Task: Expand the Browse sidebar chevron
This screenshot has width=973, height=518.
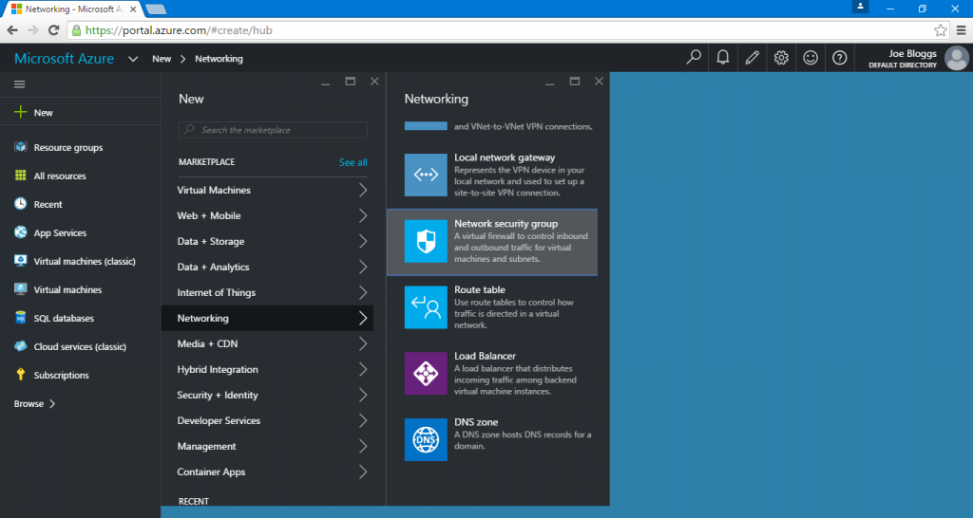Action: 52,403
